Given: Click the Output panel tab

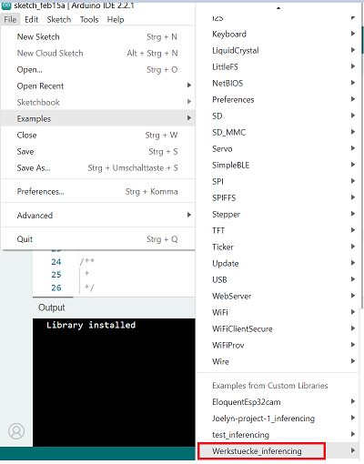Looking at the screenshot, I should [52, 308].
